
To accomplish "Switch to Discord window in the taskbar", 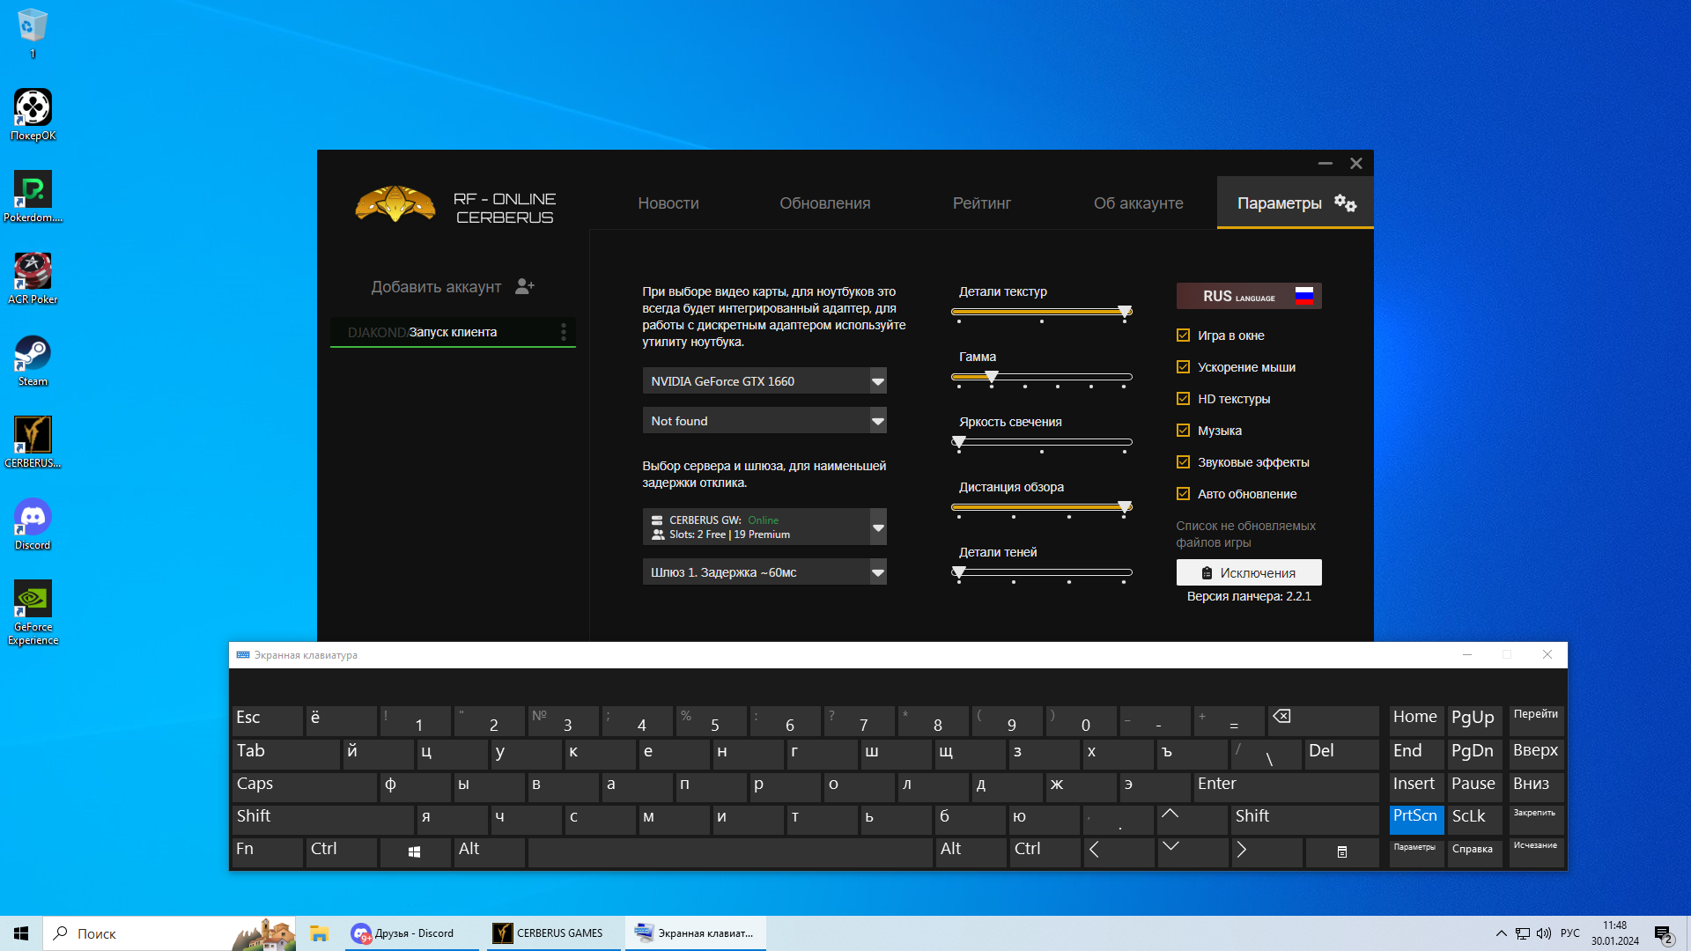I will tap(411, 933).
